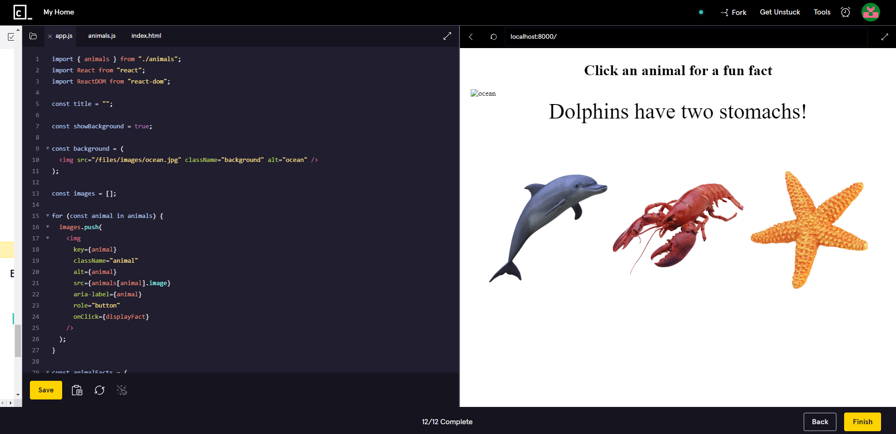Open the file tree panel

(x=33, y=35)
